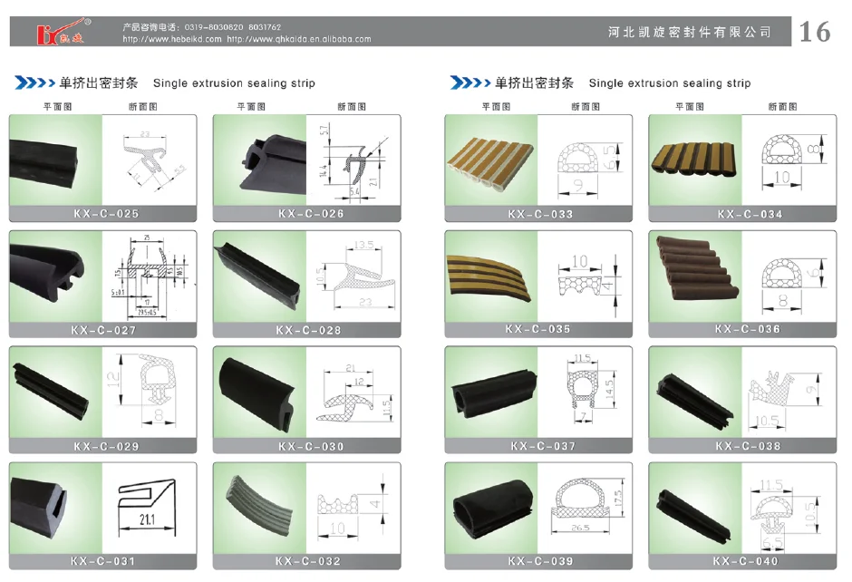Click the KX-C-031 product photo
This screenshot has width=852, height=582.
click(56, 508)
